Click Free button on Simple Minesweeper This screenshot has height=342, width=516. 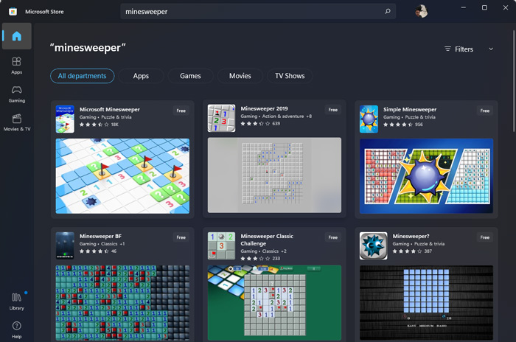coord(485,111)
